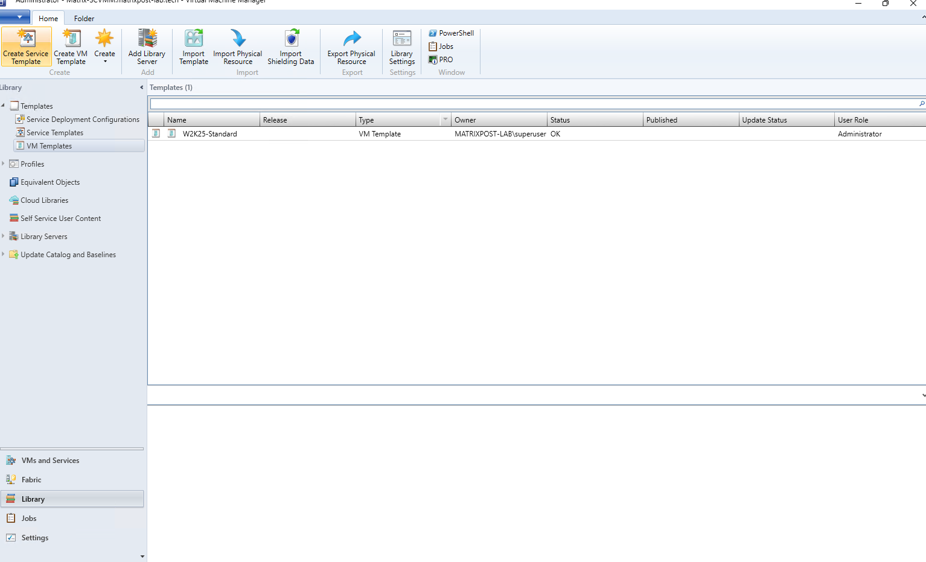Select the VM Templates tree node
The height and width of the screenshot is (562, 926).
(79, 146)
